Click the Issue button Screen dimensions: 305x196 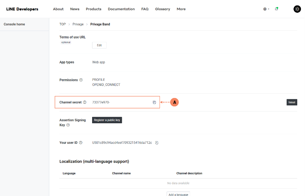point(292,102)
